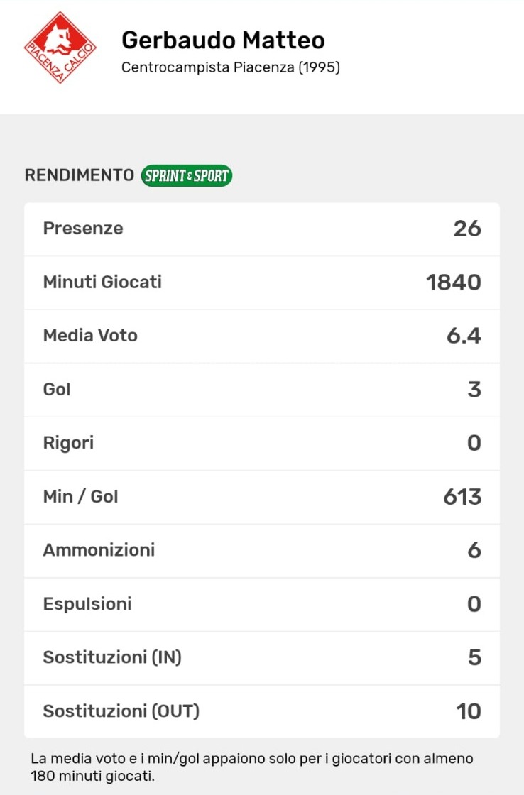Click the value 26 for Presenze
The width and height of the screenshot is (524, 795).
point(467,229)
